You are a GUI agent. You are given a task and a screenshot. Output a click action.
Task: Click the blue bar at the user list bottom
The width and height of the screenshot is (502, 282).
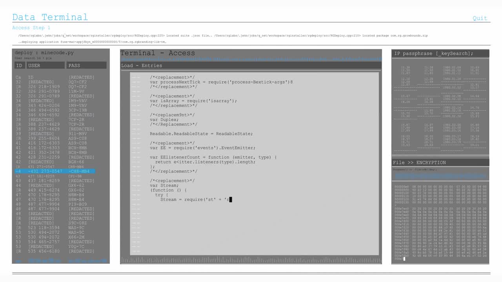(x=61, y=260)
